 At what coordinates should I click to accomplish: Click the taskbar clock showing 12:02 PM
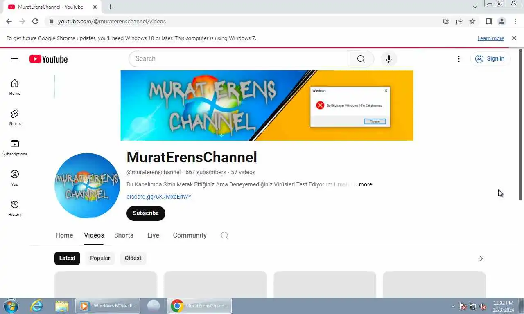503,306
